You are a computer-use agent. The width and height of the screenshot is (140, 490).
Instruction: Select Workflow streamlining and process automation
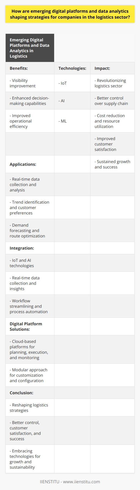[x=30, y=306]
